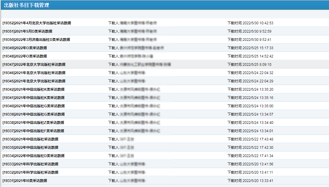Select download time 2022/5/20 13:33:41
This screenshot has height=187, width=329.
coord(250,181)
